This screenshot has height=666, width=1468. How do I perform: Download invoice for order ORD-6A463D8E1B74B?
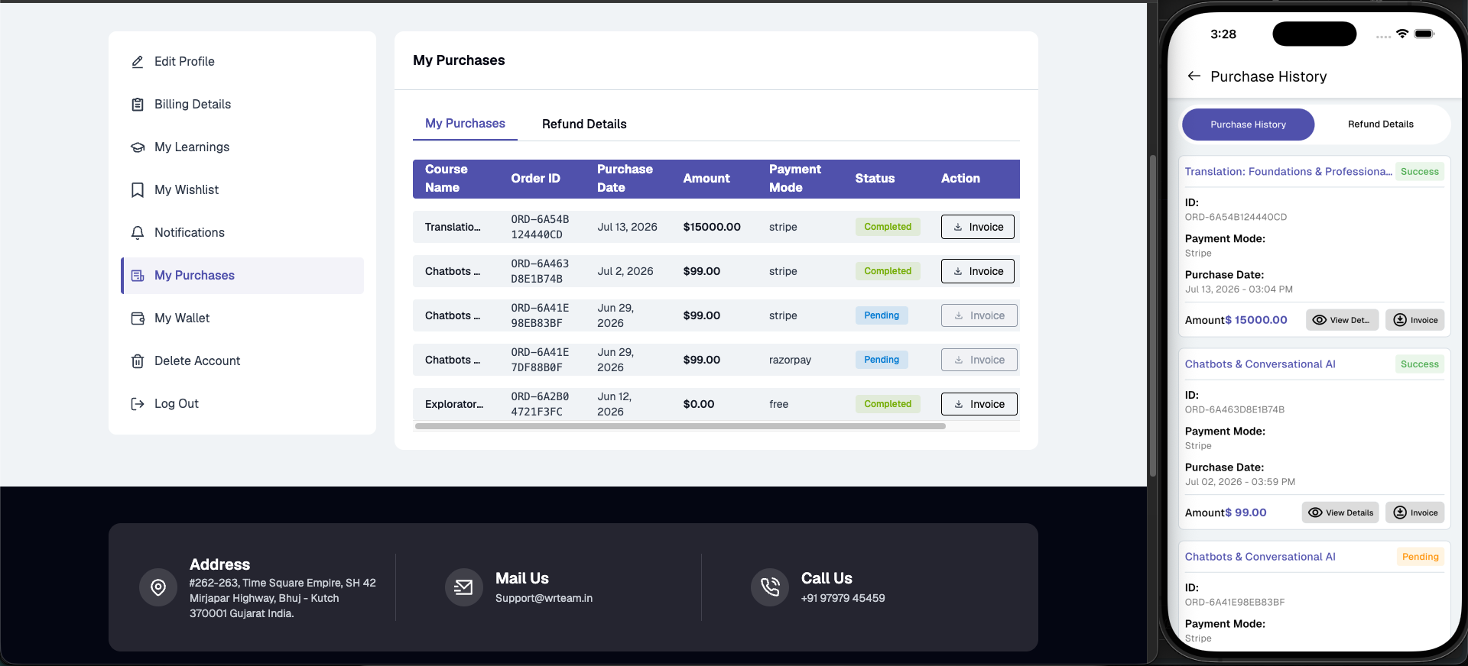(x=978, y=271)
